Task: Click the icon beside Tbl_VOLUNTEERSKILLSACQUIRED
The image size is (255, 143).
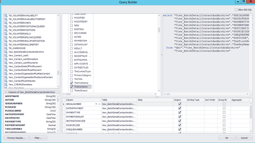Action: pyautogui.click(x=6, y=37)
